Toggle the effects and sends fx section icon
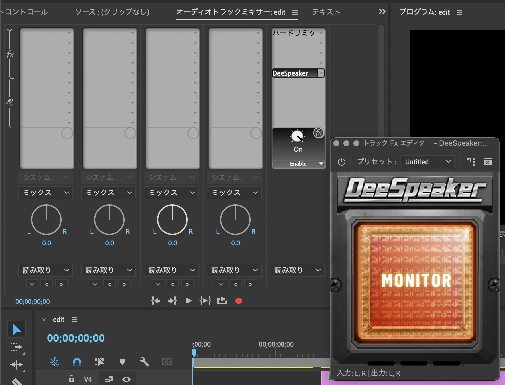This screenshot has height=385, width=505. [x=10, y=55]
